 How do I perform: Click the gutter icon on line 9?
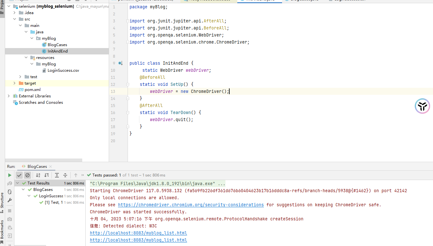coord(120,63)
